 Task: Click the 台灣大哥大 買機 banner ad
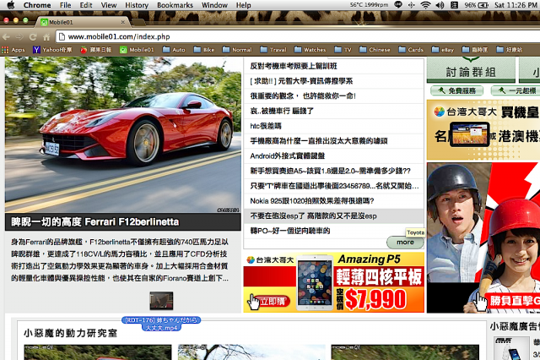483,129
